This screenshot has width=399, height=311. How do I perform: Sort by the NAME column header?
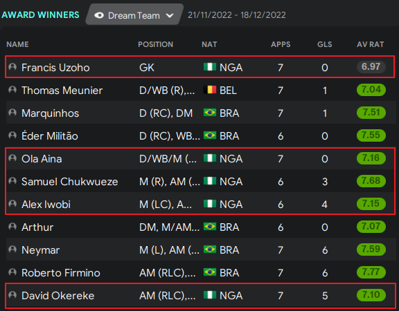[x=17, y=44]
